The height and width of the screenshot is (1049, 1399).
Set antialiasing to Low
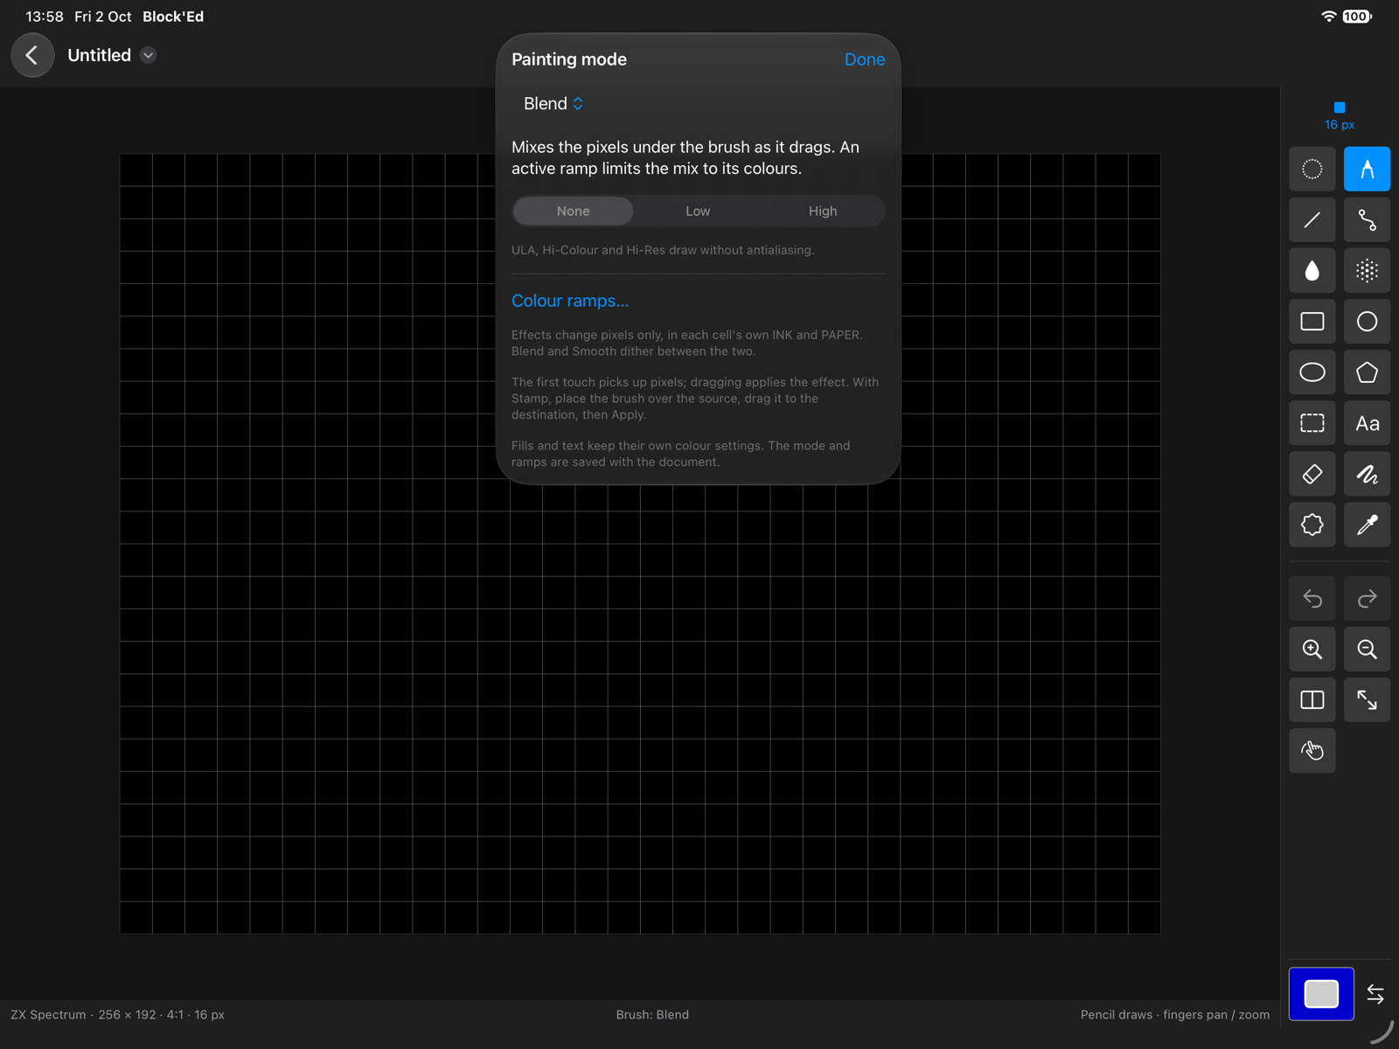698,211
